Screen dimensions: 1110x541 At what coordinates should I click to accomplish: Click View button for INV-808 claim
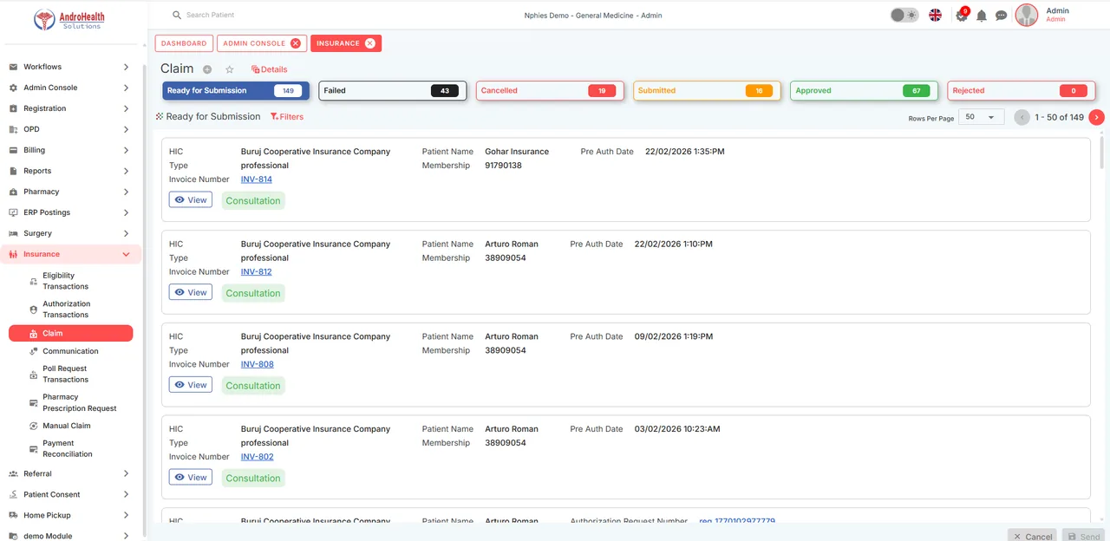[191, 384]
